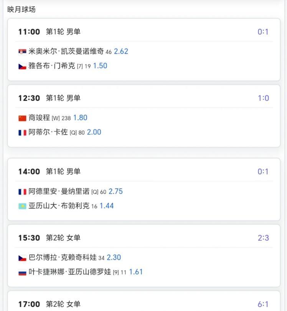Open player 米奥米尔·凯茨曼诺维奇
This screenshot has width=287, height=311.
pyautogui.click(x=66, y=51)
